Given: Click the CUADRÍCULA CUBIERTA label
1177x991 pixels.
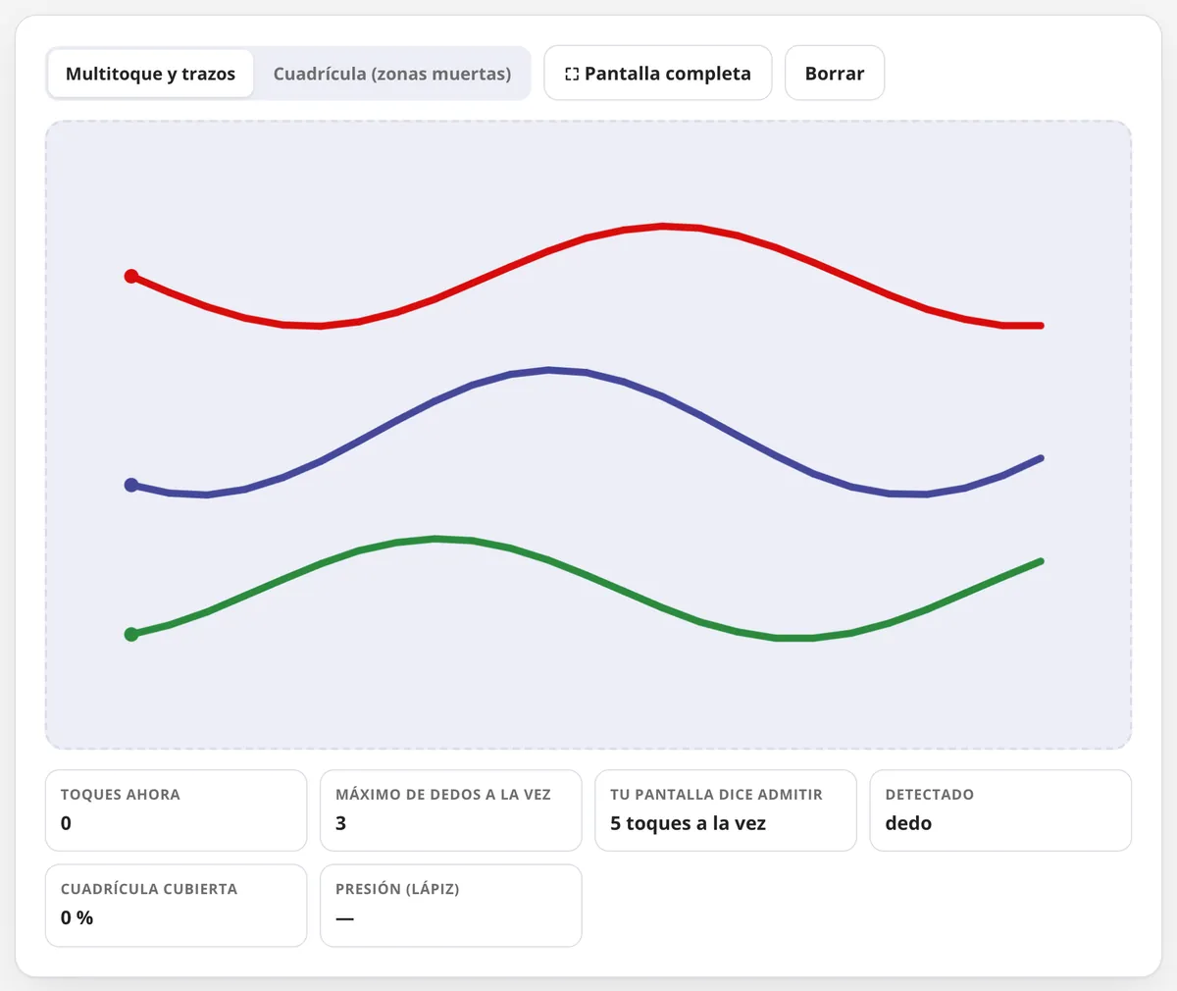Looking at the screenshot, I should tap(149, 889).
